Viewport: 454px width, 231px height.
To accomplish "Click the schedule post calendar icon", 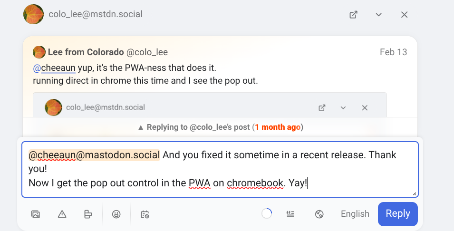I will click(x=145, y=214).
